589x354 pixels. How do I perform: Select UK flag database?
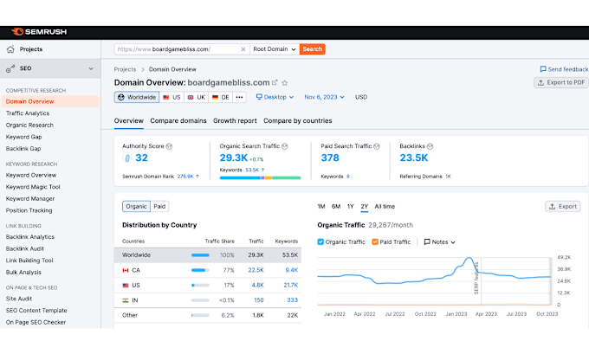pos(197,97)
